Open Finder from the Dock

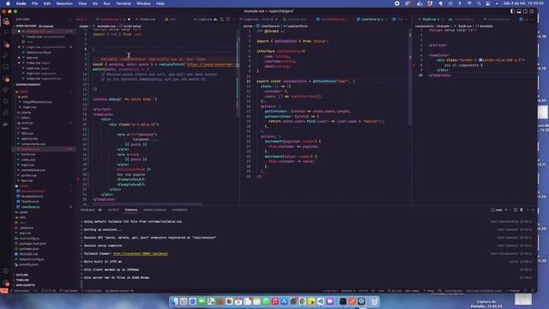point(175,301)
